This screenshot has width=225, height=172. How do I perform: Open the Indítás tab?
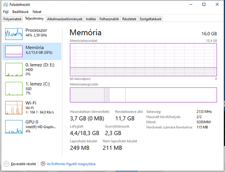[x=91, y=19]
